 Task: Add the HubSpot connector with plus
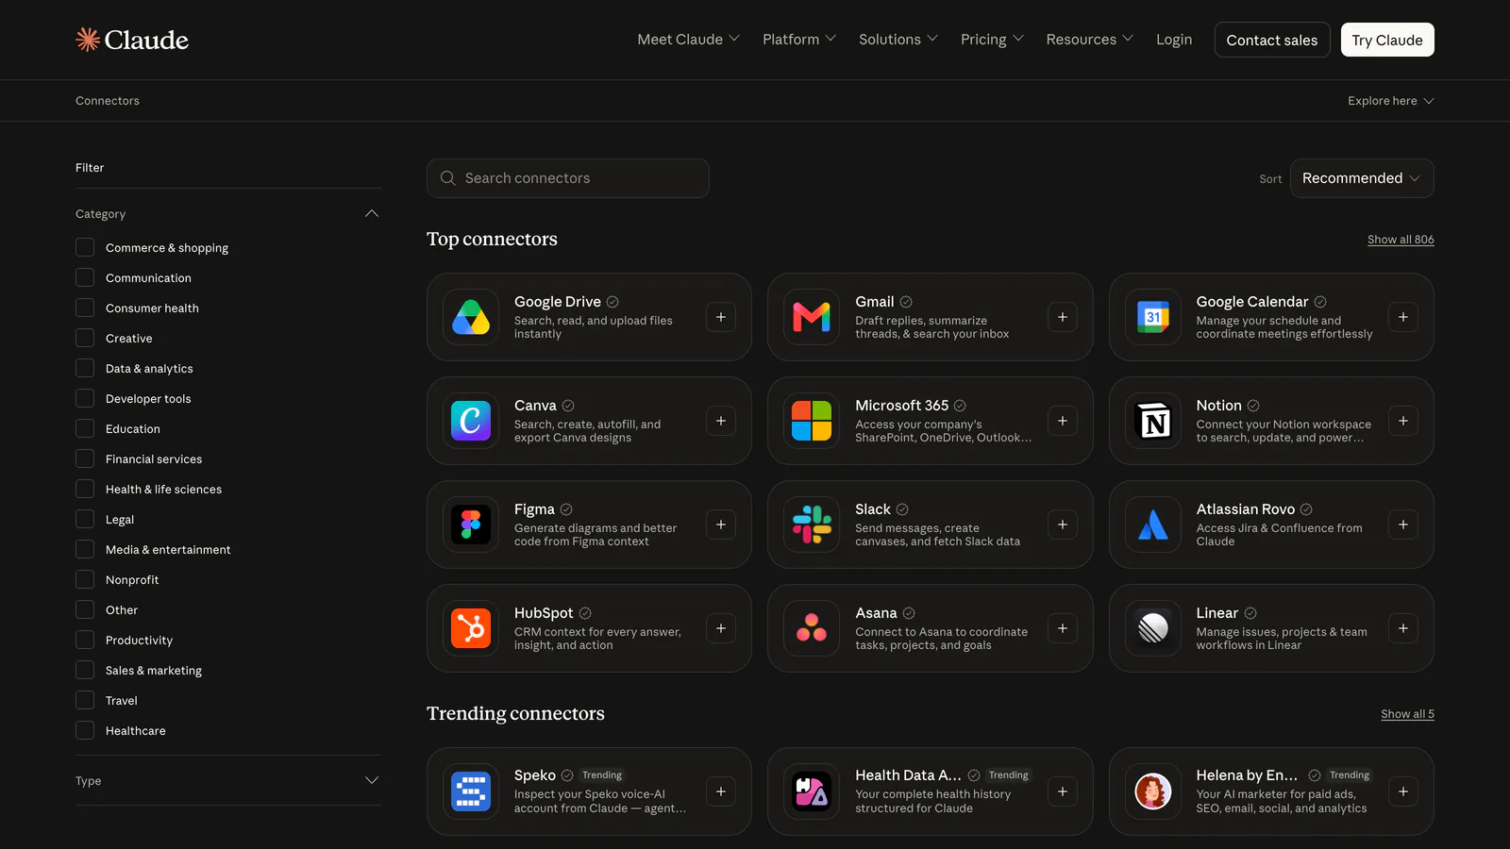click(721, 628)
